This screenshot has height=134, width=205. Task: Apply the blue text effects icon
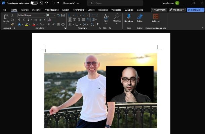click(x=19, y=24)
